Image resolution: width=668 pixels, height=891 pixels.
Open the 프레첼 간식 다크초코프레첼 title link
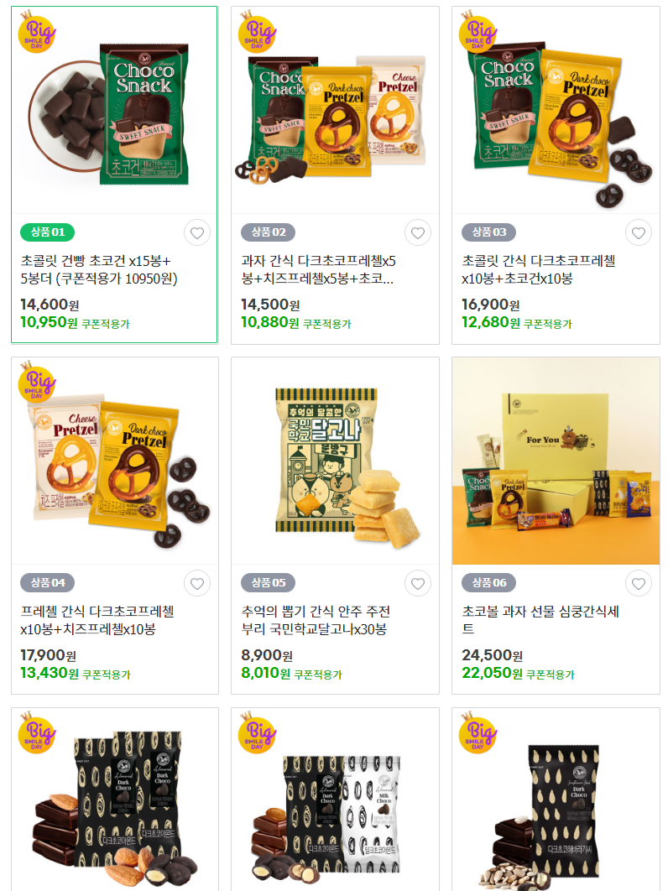click(x=97, y=620)
